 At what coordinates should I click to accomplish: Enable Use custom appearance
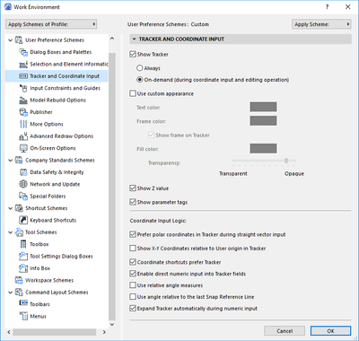133,93
